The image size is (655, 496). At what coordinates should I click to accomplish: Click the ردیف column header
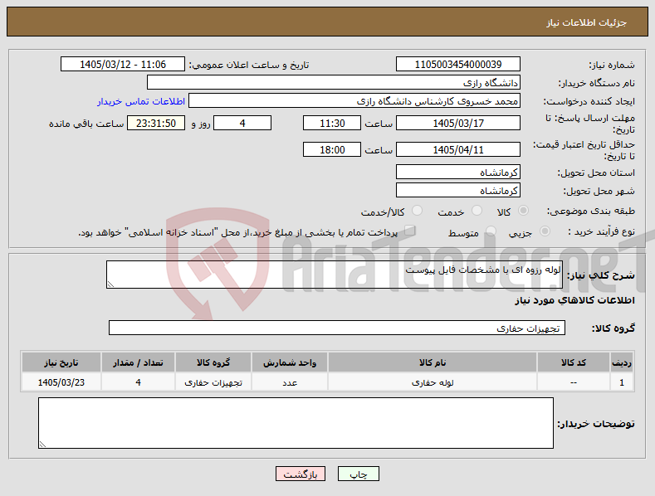pyautogui.click(x=622, y=362)
